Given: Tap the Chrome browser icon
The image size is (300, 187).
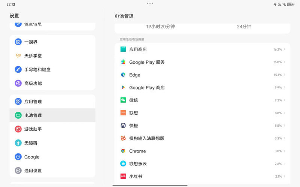Looking at the screenshot, I should (123, 151).
